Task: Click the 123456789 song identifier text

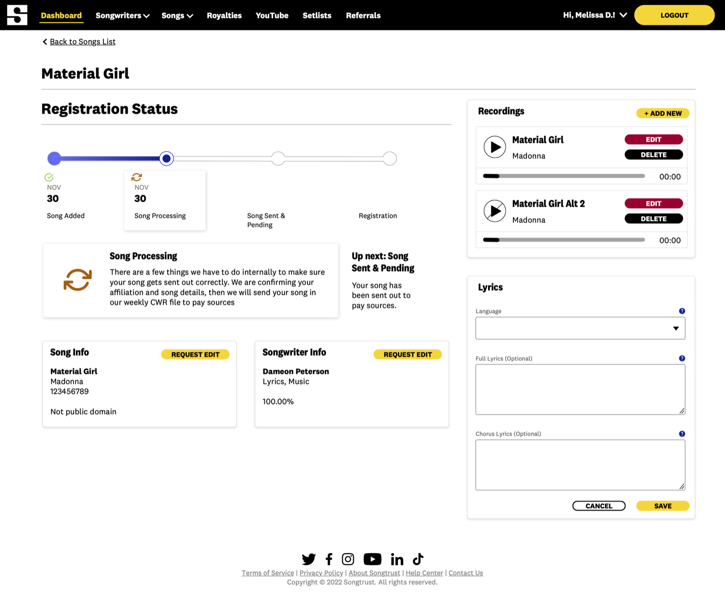Action: click(70, 392)
